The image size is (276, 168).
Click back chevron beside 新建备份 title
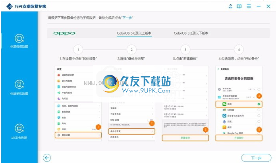218,69
